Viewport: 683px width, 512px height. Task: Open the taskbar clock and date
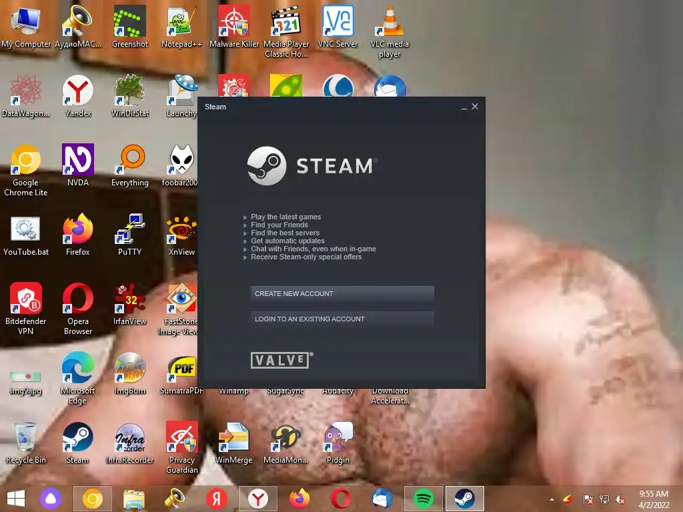pos(654,499)
